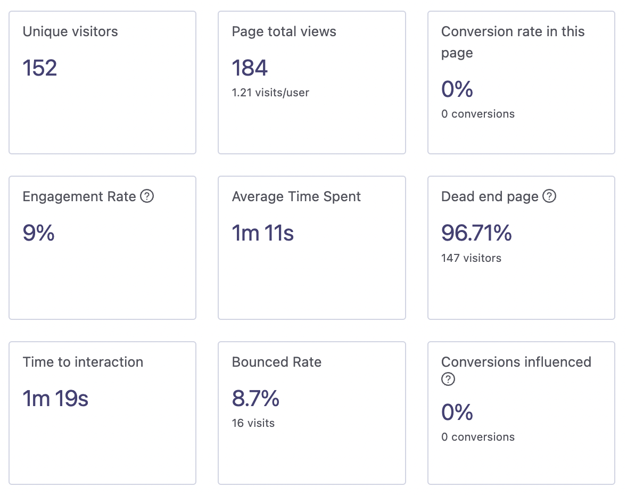This screenshot has height=495, width=627.
Task: Open the Dead end page help tooltip icon
Action: 549,196
